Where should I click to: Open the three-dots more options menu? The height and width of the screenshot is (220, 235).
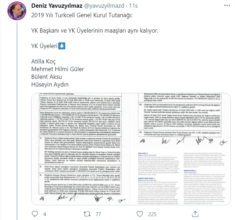pos(227,6)
